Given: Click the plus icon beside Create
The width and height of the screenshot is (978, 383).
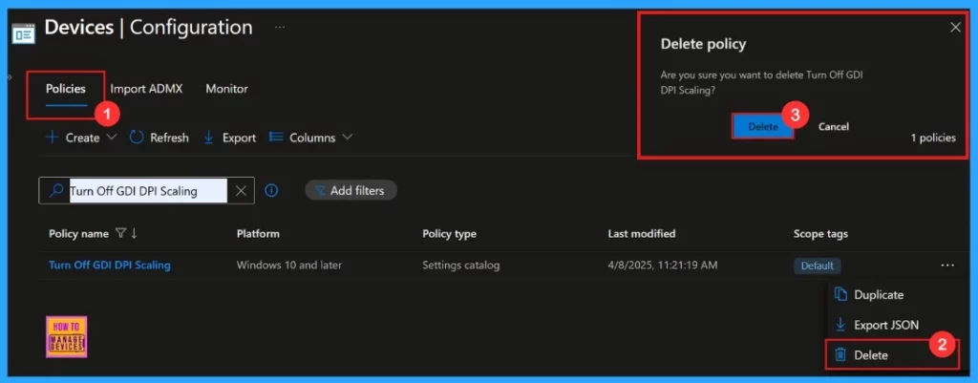Looking at the screenshot, I should [53, 138].
